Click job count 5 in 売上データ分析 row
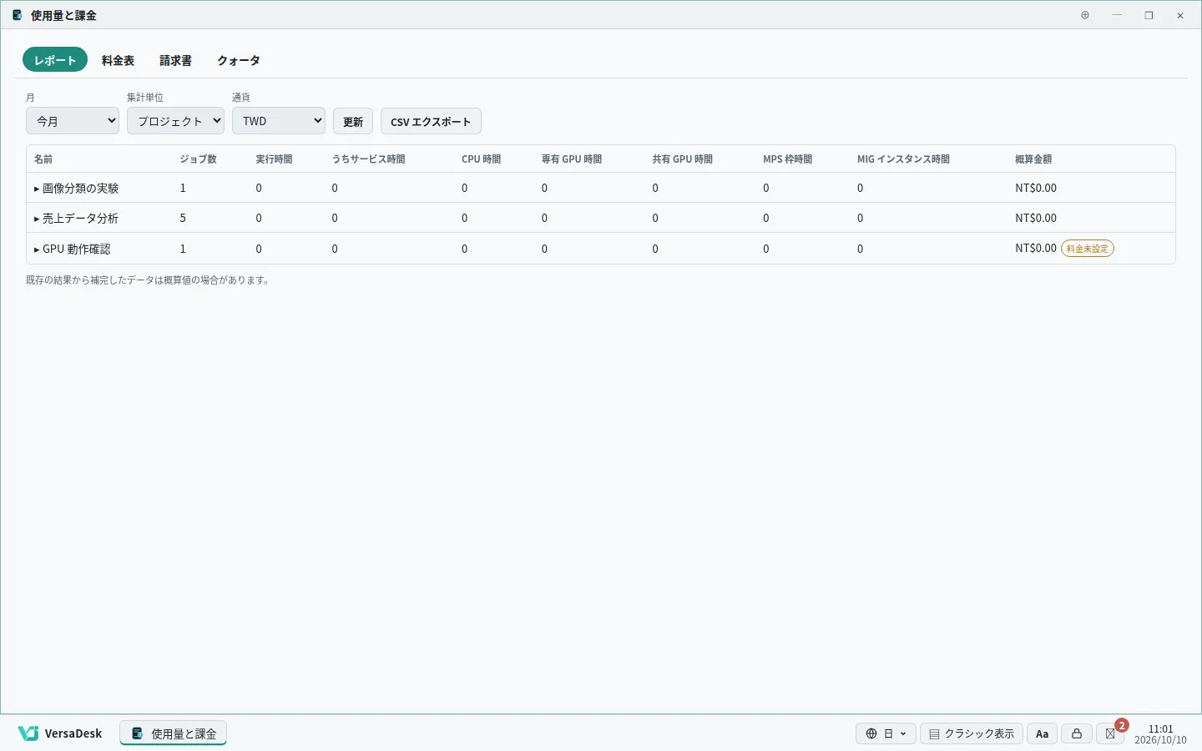Image resolution: width=1202 pixels, height=751 pixels. click(183, 218)
